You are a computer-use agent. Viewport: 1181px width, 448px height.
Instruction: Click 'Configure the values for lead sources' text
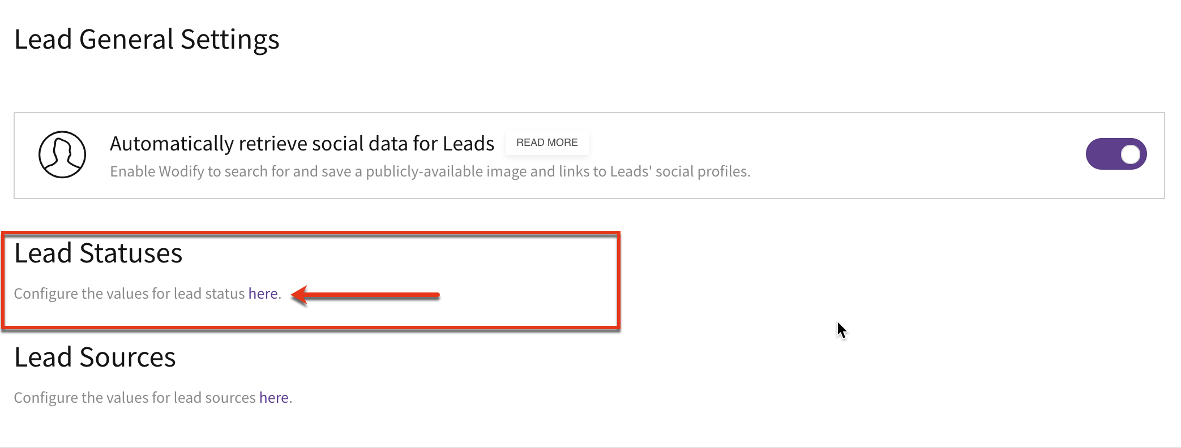tap(133, 397)
